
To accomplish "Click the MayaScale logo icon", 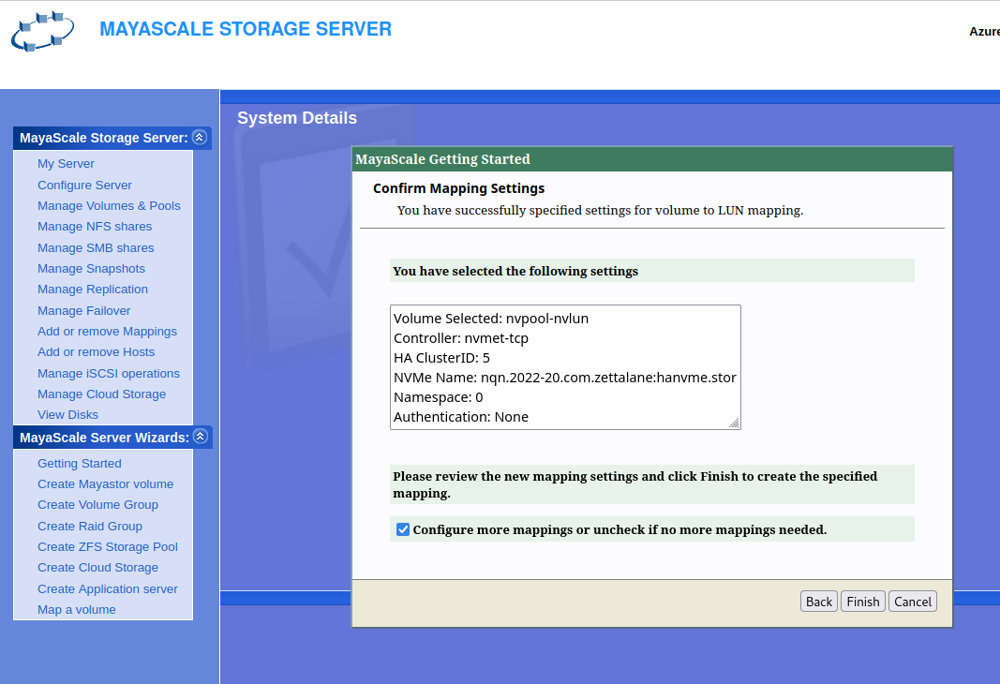I will pos(43,32).
